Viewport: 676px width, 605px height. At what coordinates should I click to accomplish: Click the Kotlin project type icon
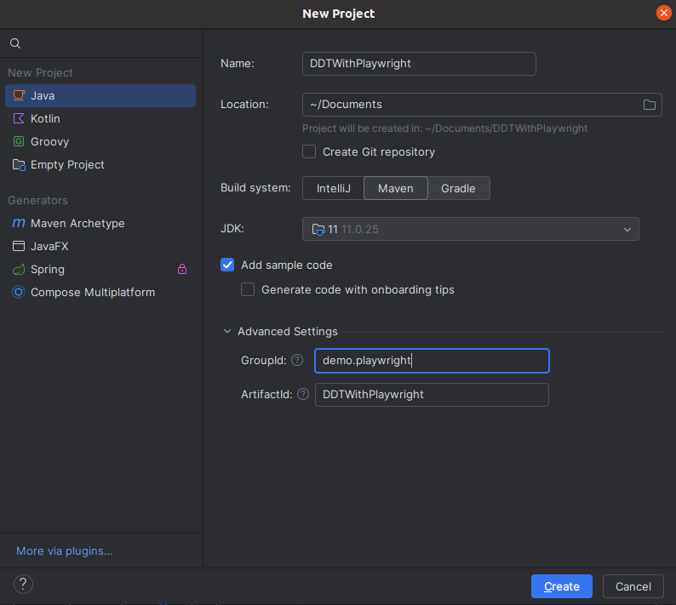click(18, 118)
